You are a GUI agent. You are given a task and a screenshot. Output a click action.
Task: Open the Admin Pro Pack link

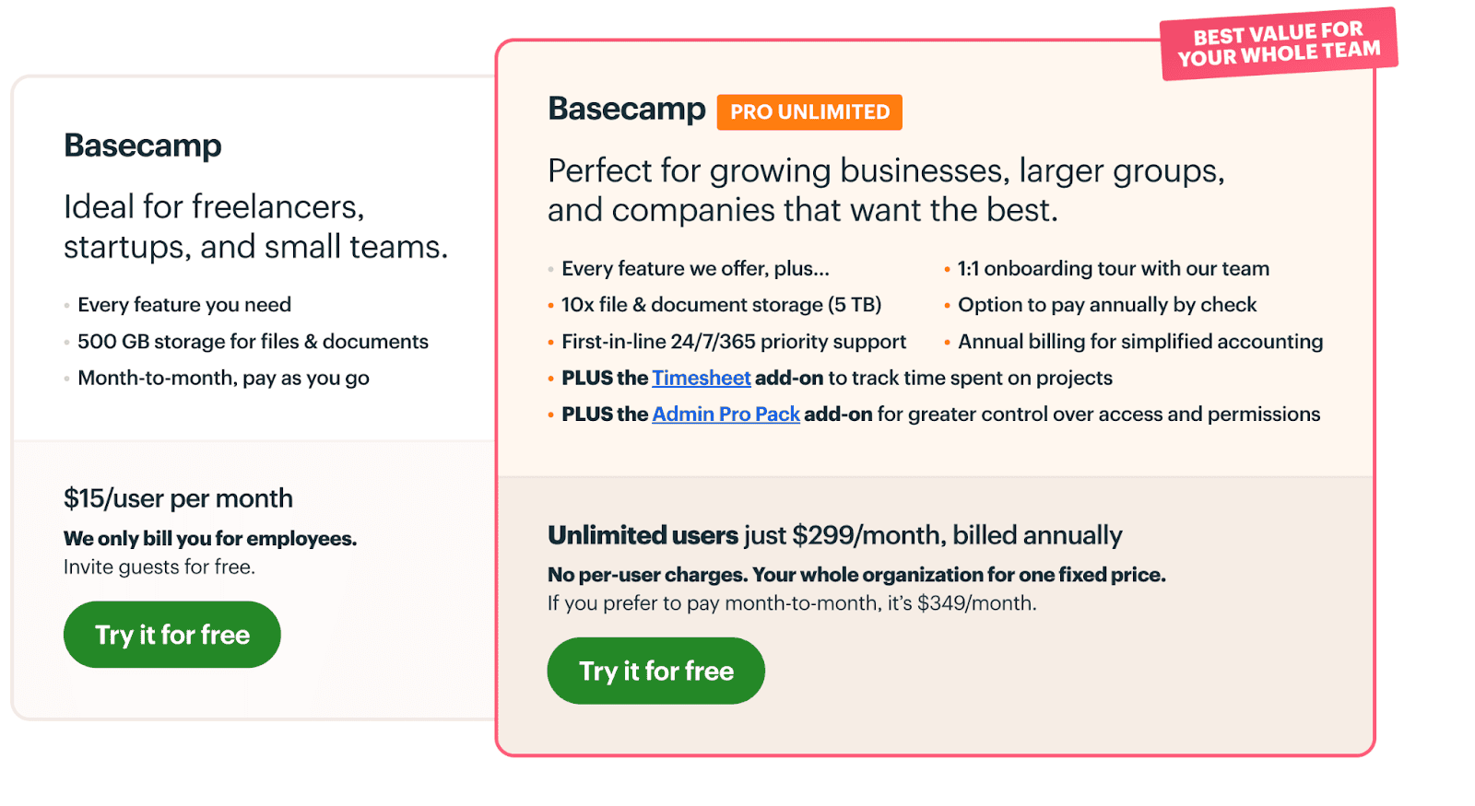726,415
